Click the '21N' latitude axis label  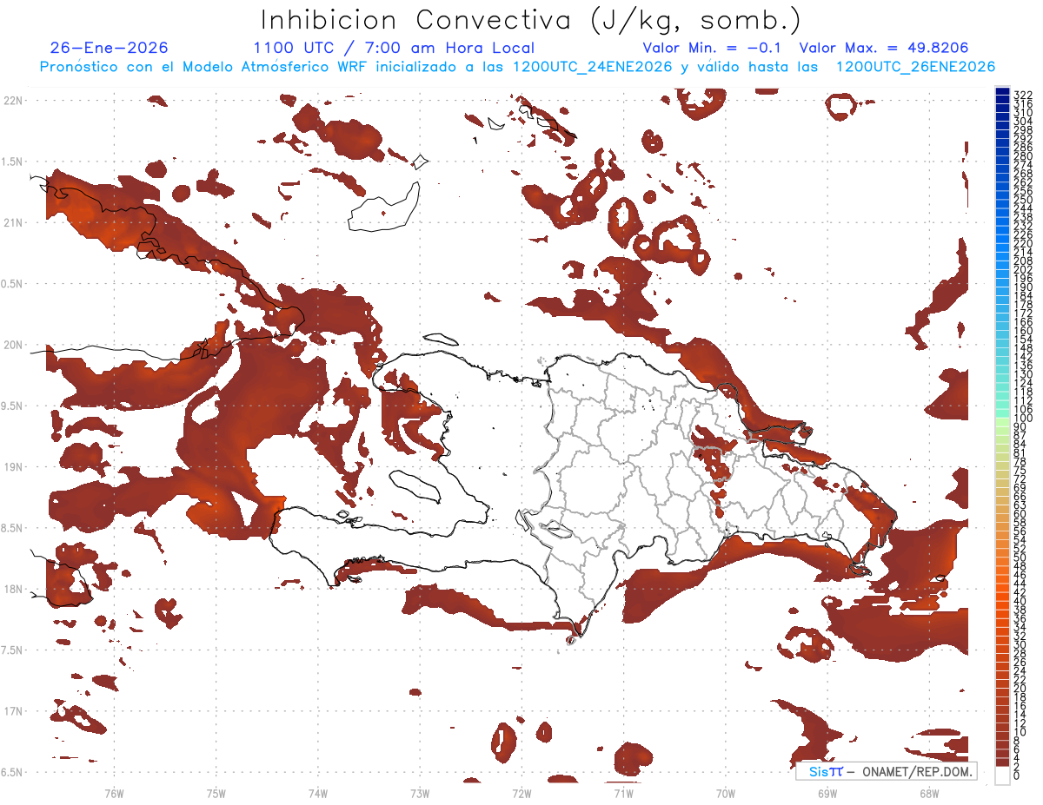pos(13,222)
